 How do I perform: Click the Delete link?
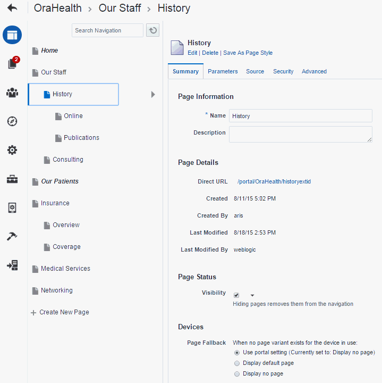click(x=210, y=53)
